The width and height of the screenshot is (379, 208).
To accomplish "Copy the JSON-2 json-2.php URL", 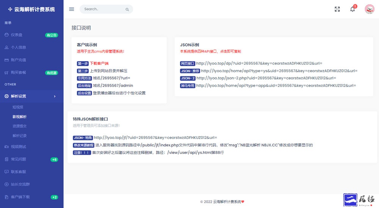I will click(x=266, y=78).
